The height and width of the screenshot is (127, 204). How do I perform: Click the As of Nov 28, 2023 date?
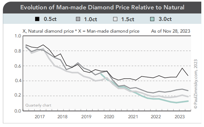(x=171, y=31)
